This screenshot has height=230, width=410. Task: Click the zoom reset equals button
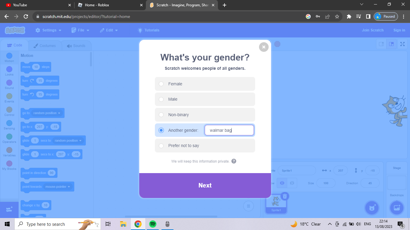click(x=248, y=206)
